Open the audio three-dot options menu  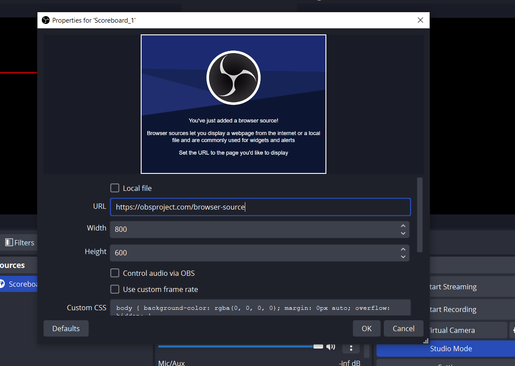coord(351,348)
